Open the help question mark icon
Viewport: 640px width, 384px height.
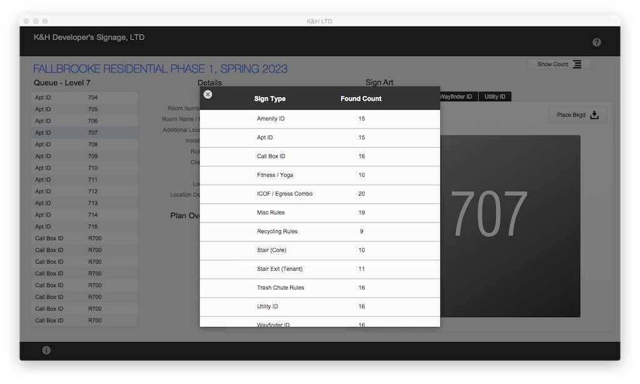coord(597,43)
